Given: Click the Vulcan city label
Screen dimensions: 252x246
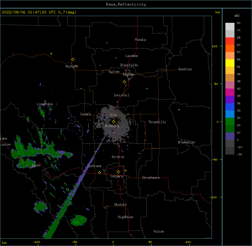Looking at the screenshot, I should click(x=159, y=231).
